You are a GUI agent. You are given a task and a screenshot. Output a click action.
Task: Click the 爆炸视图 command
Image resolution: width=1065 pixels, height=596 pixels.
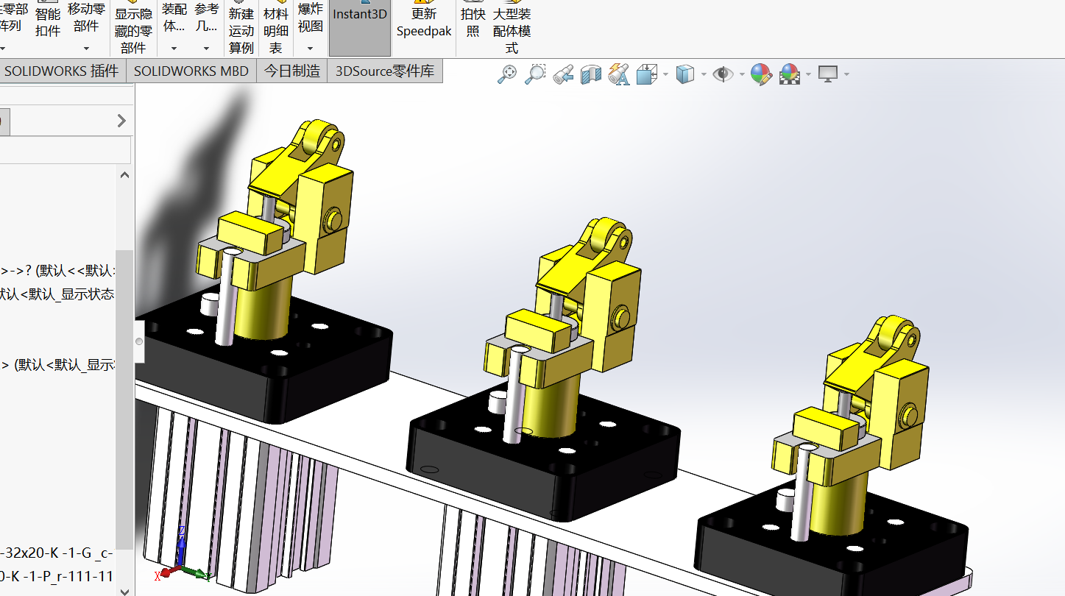[x=311, y=18]
